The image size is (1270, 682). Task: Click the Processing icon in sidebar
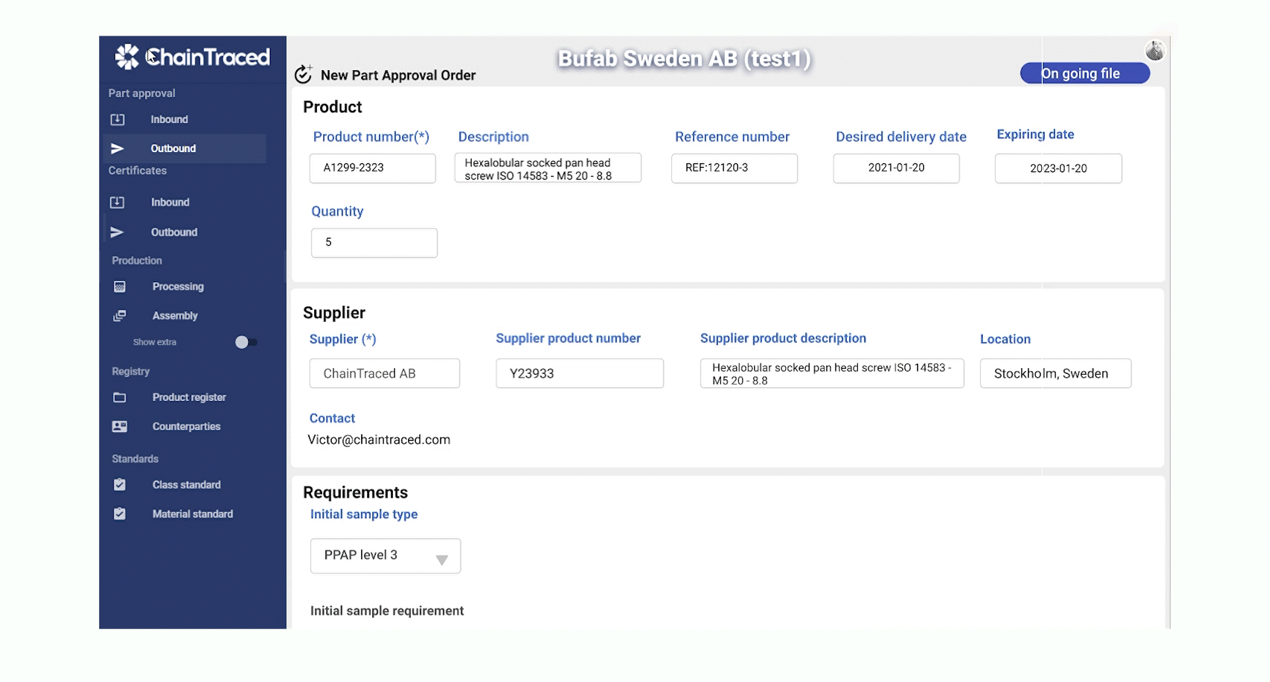120,287
